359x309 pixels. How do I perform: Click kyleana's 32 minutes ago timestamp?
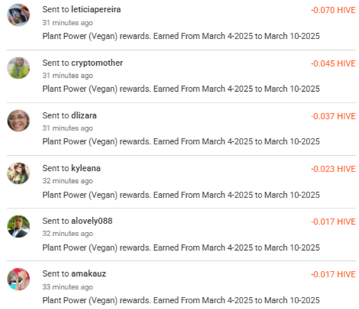[x=68, y=181]
